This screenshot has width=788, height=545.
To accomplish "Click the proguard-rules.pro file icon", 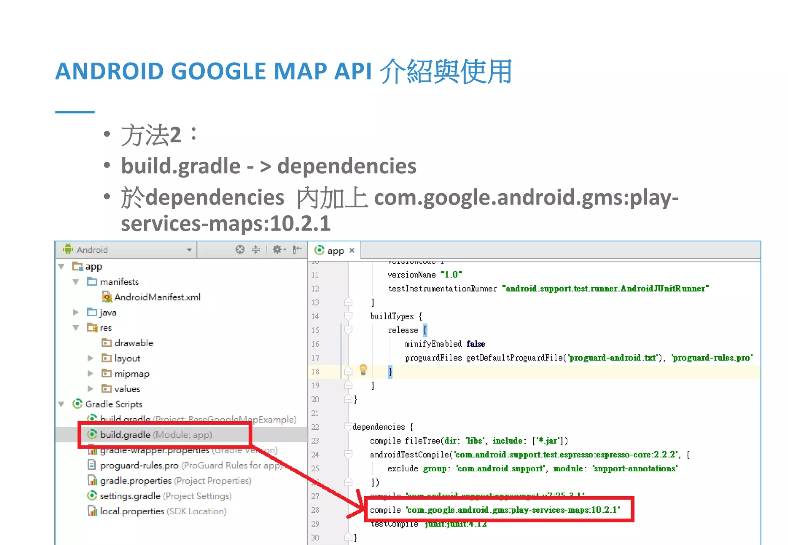I will tap(92, 465).
